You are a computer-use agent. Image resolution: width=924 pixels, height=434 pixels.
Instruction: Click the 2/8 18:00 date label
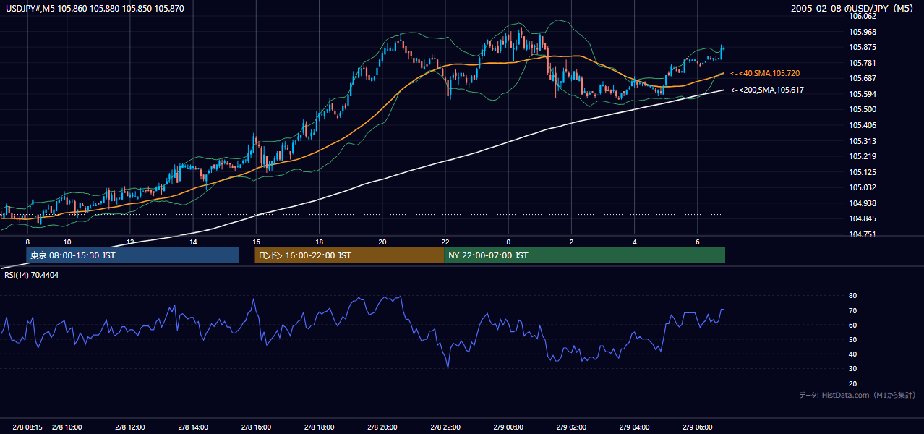[x=319, y=427]
